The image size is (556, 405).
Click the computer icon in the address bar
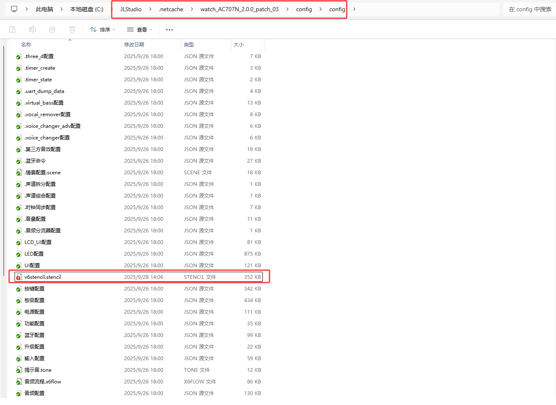(x=14, y=9)
